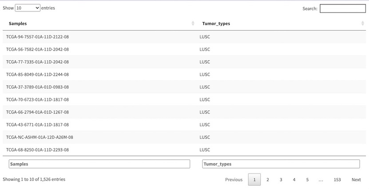
Task: Open page 5 in pagination
Action: tap(307, 180)
